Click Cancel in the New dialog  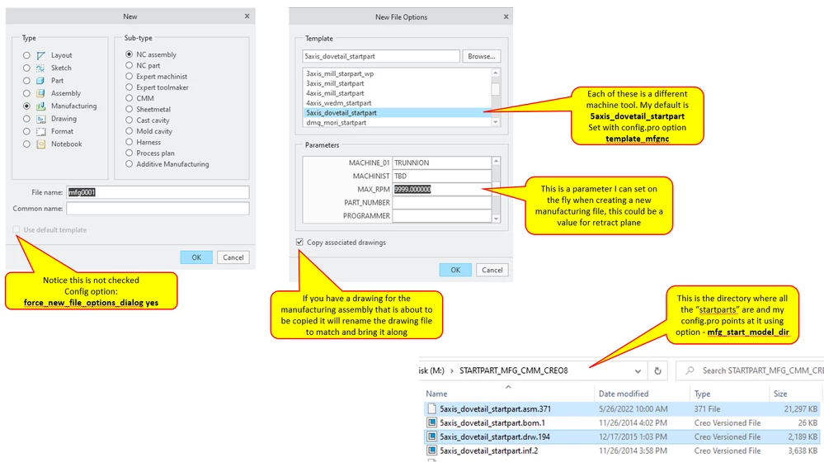point(233,257)
